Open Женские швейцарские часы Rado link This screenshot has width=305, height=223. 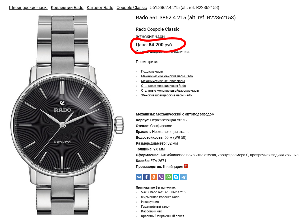click(x=166, y=95)
